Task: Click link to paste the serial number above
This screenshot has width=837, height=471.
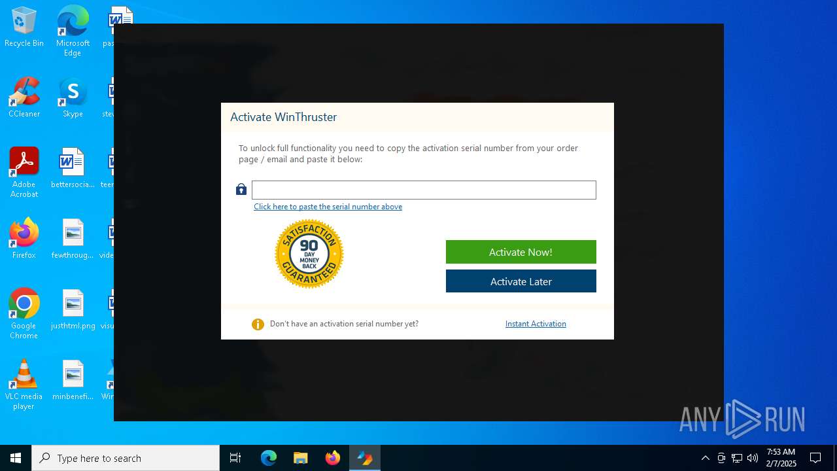Action: click(328, 207)
